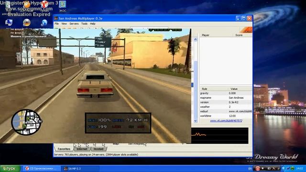The width and height of the screenshot is (306, 172).
Task: Click the 0.008 gravity value
Action: point(232,94)
